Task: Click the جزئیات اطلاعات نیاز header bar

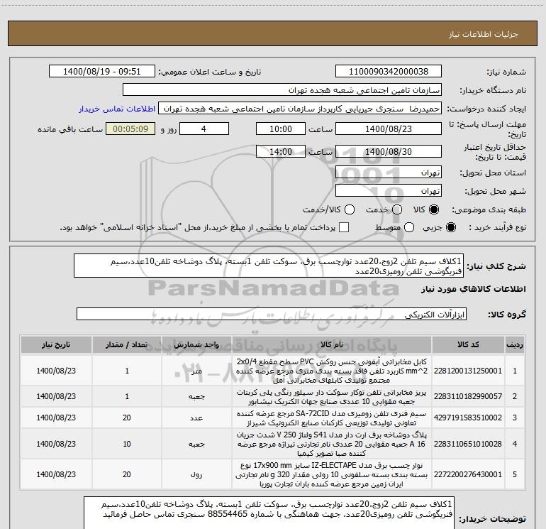Action: click(272, 33)
